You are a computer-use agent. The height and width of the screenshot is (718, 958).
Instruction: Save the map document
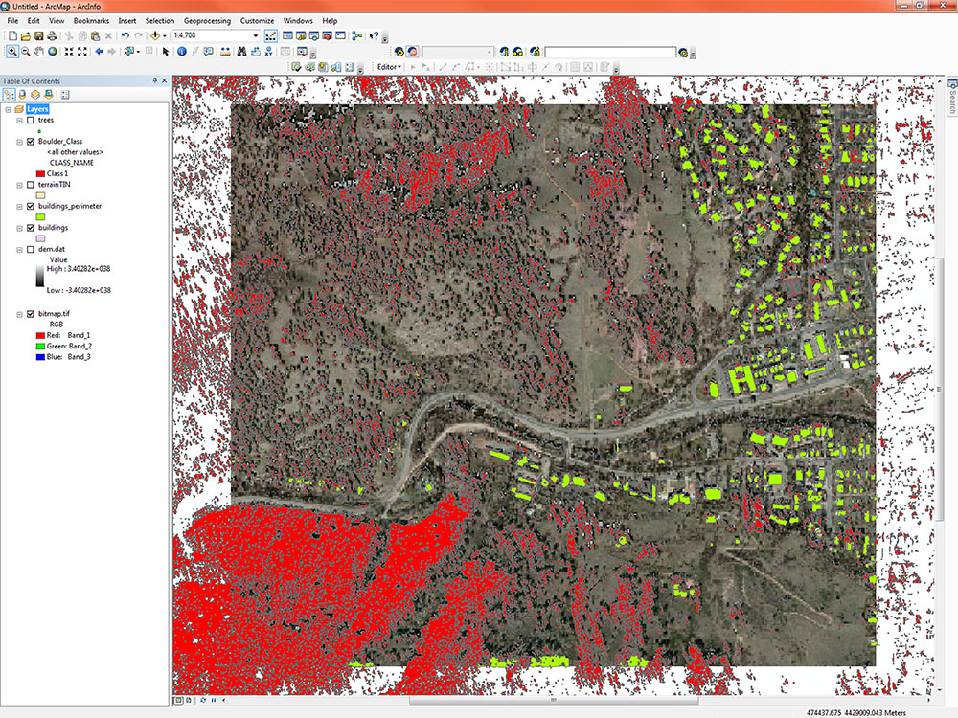click(38, 35)
